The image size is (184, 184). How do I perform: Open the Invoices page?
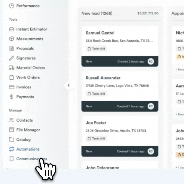(24, 87)
